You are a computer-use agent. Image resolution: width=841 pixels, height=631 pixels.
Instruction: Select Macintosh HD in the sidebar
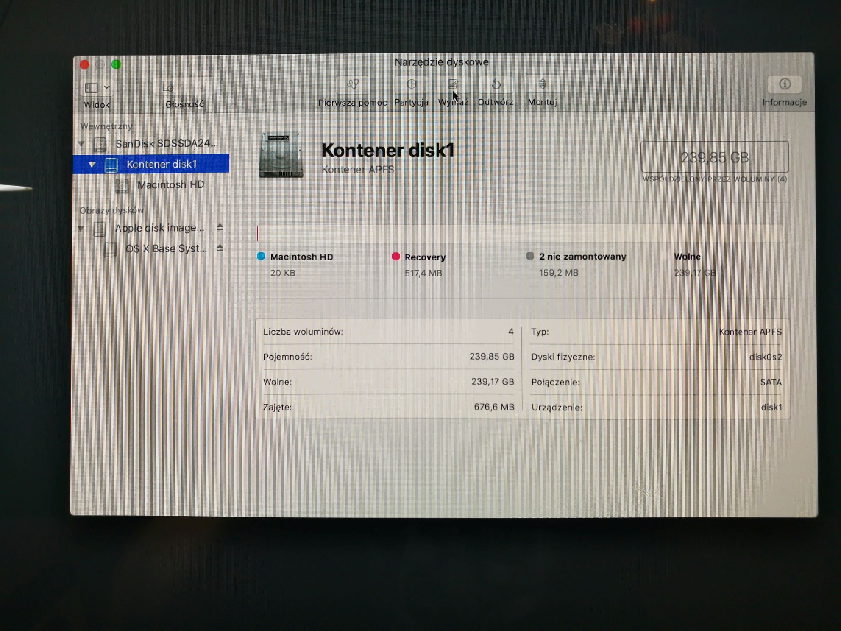click(x=170, y=185)
